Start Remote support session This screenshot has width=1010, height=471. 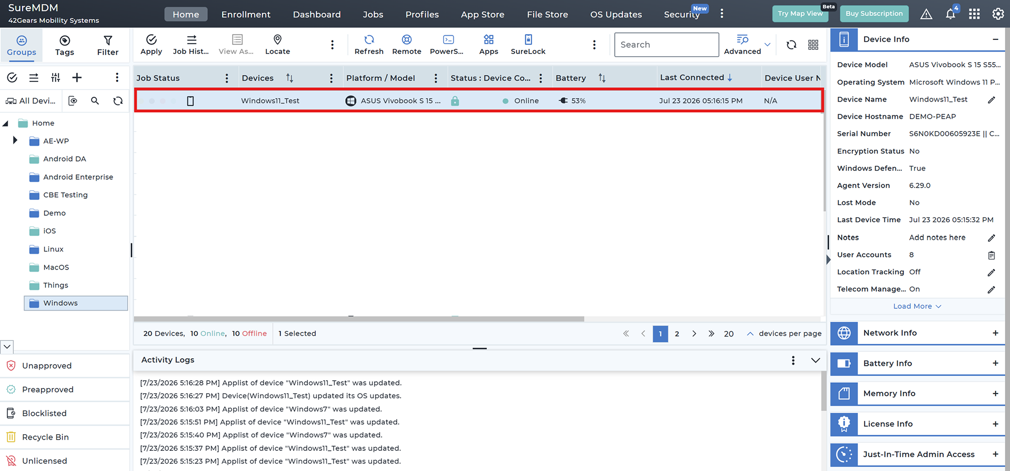coord(406,45)
